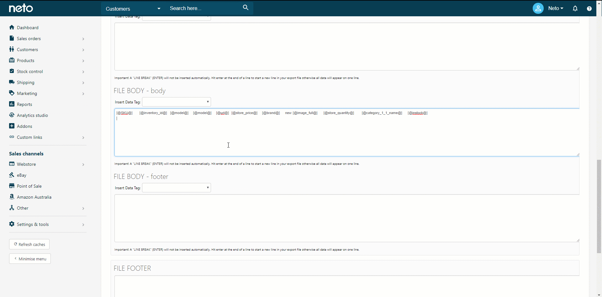Click the Amazon Australia icon
The width and height of the screenshot is (602, 297).
coord(12,196)
